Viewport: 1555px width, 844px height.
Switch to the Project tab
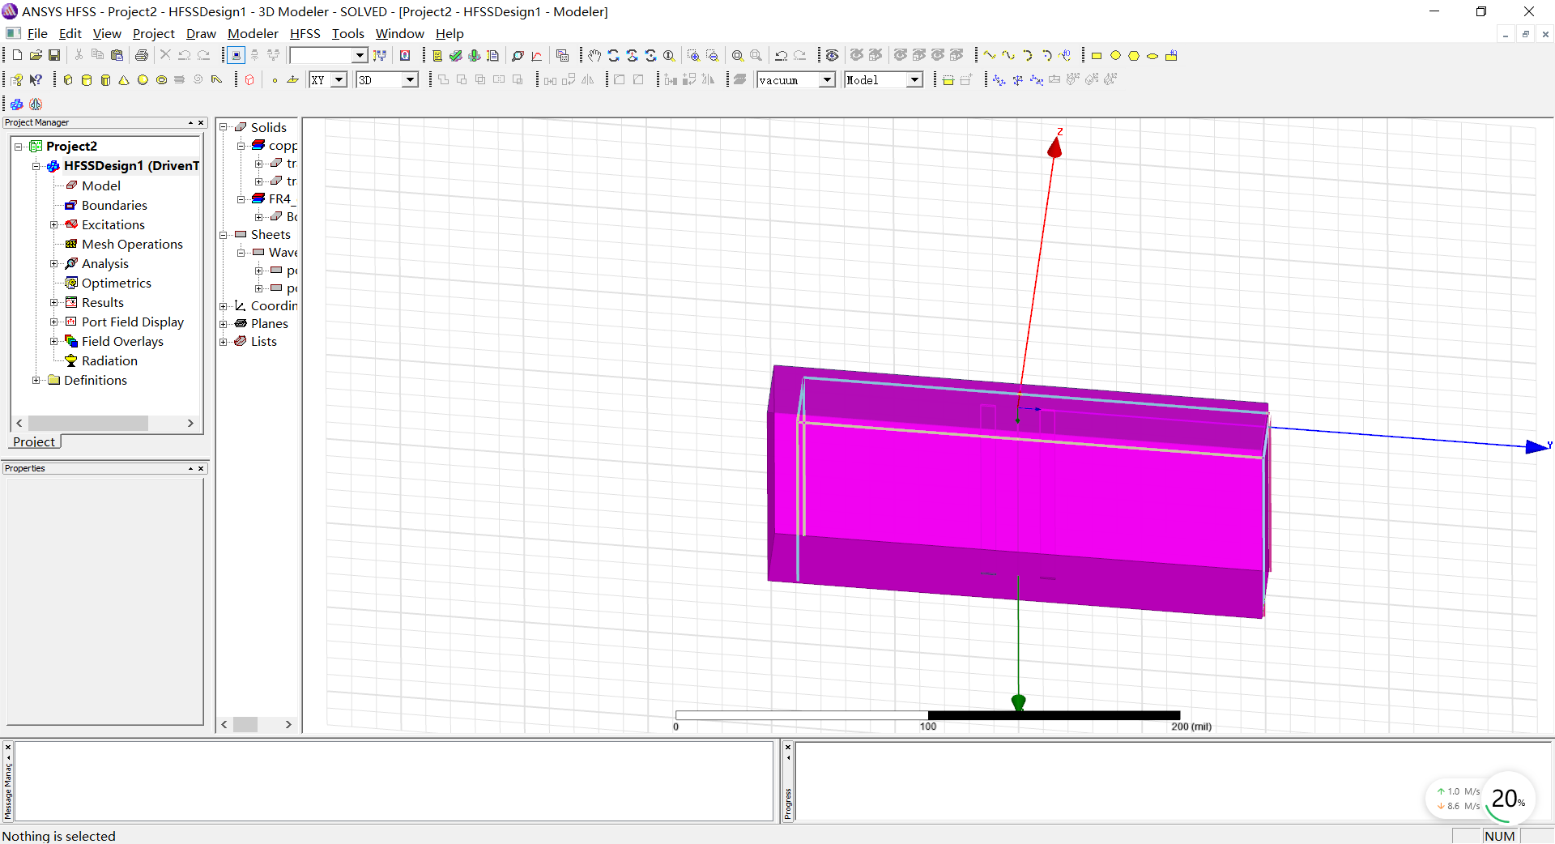(x=34, y=441)
